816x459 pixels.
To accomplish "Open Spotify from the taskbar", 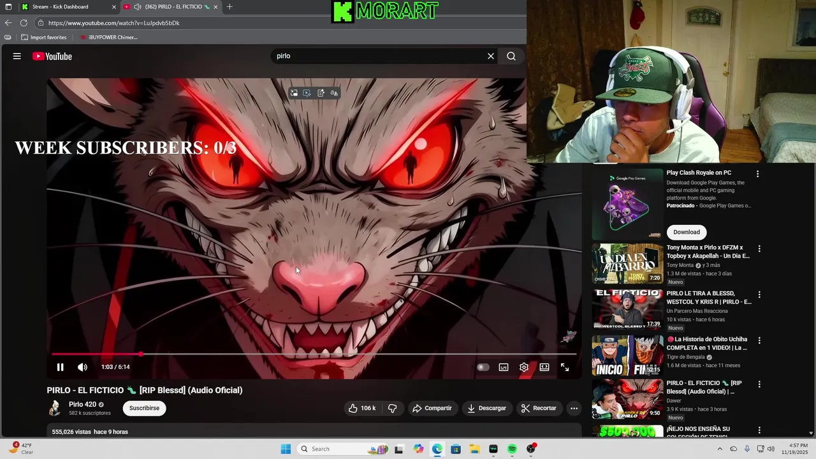I will 512,449.
